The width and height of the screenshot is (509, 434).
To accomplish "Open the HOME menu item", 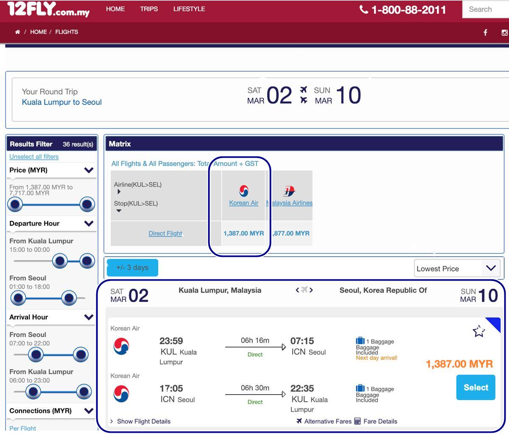I will tap(115, 9).
